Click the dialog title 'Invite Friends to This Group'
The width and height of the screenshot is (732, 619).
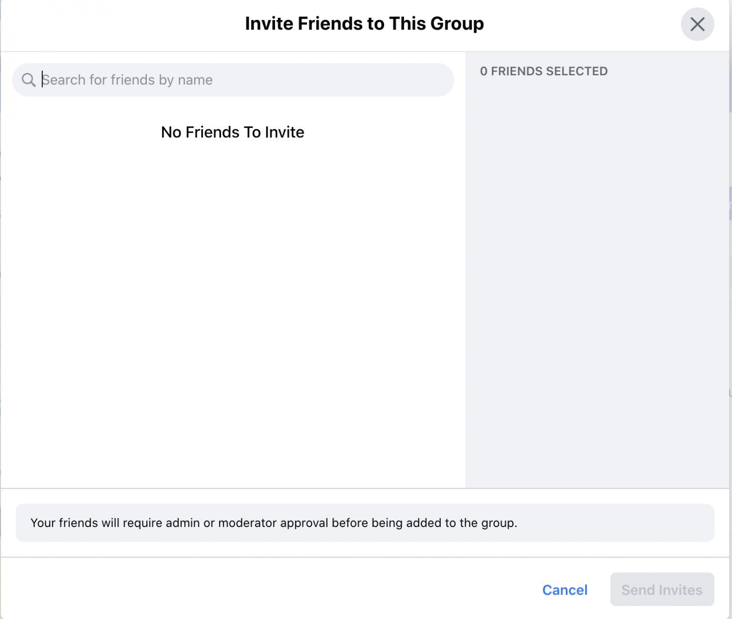point(365,23)
